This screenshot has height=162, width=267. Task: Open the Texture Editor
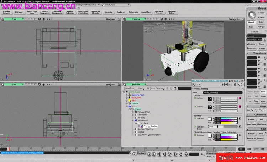point(172,12)
